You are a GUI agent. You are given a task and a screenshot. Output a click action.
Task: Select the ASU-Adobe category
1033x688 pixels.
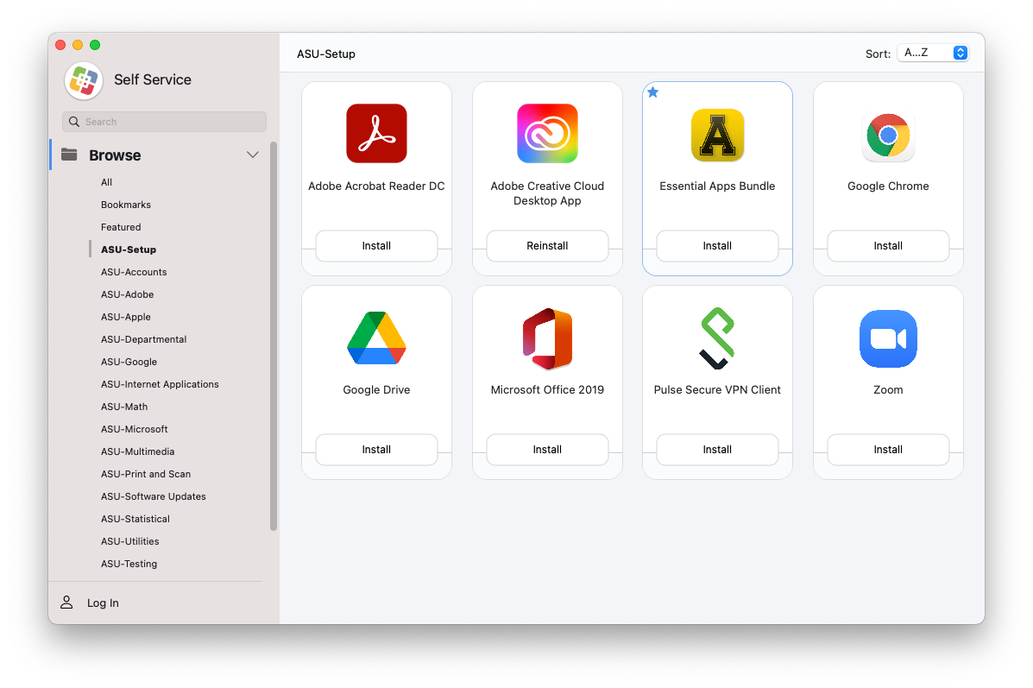(x=127, y=294)
